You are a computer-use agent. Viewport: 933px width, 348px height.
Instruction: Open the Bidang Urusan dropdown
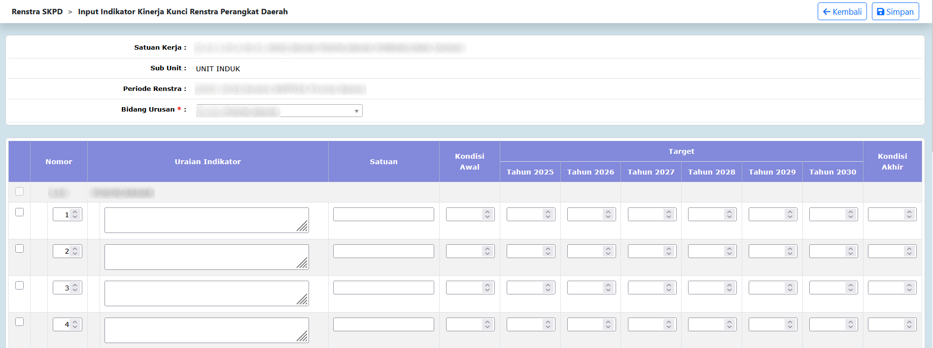click(x=279, y=111)
